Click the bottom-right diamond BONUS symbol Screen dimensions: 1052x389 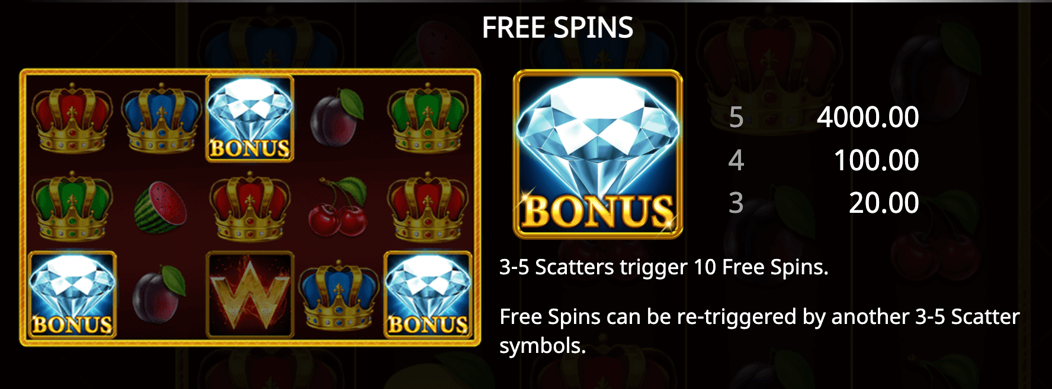pos(428,294)
